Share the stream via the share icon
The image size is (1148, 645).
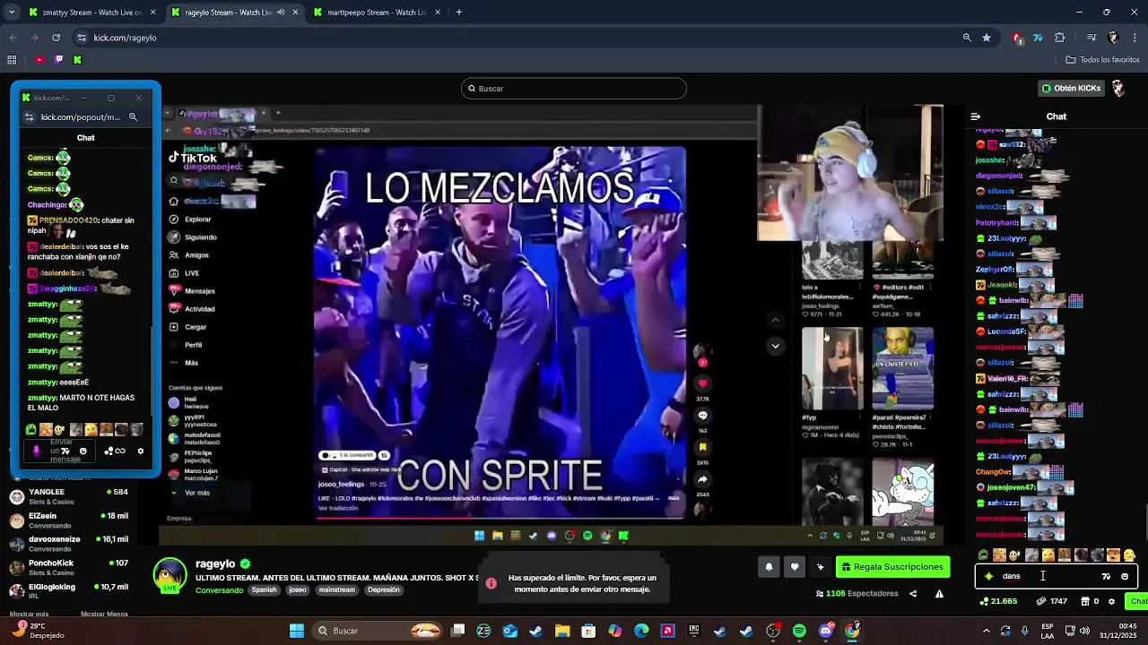pos(913,593)
